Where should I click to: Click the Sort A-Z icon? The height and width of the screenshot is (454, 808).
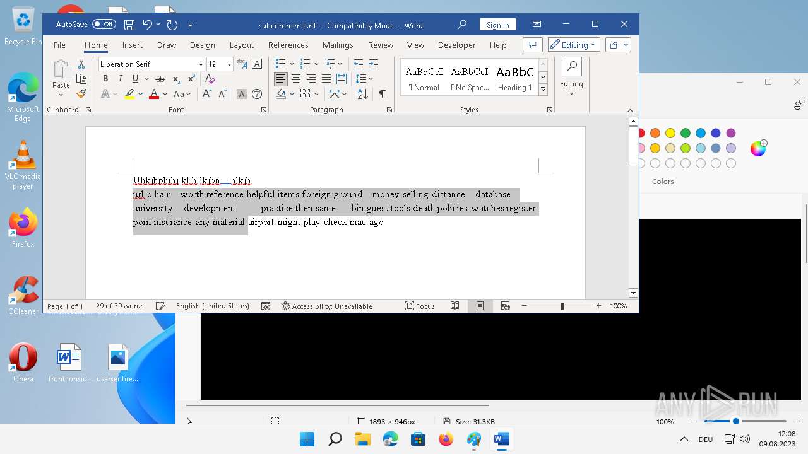click(362, 94)
